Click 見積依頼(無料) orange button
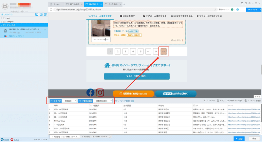262x142 pixels. 133,94
